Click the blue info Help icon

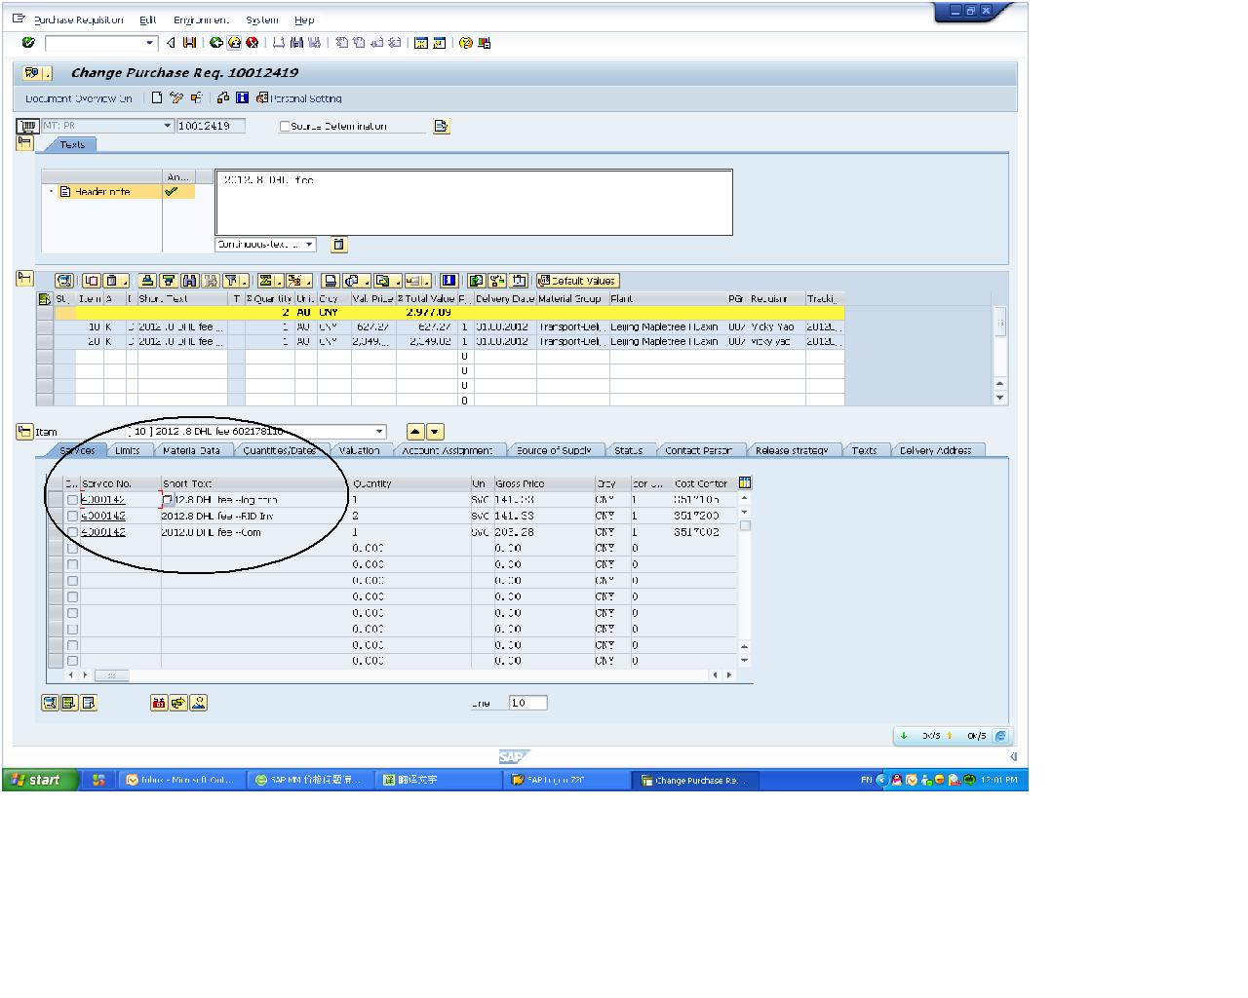(x=242, y=97)
